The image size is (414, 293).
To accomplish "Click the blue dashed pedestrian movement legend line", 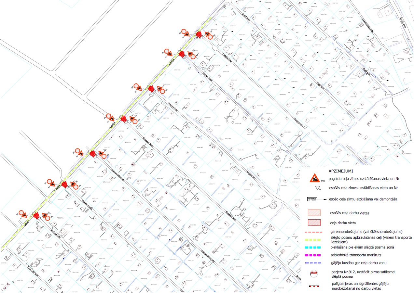I will point(315,262).
